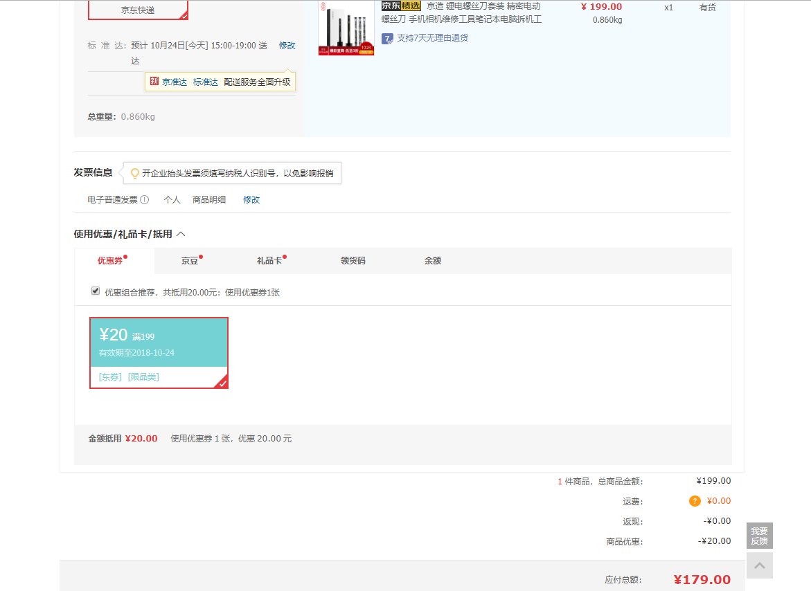Click the ¥179.00 total payable amount
Screen dimensions: 811x591
click(702, 580)
